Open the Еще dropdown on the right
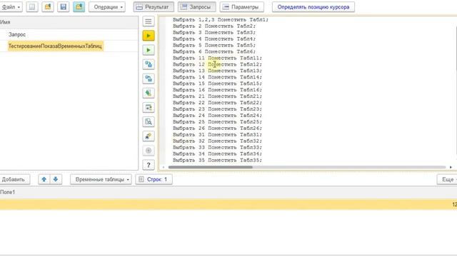The height and width of the screenshot is (257, 457). click(448, 179)
